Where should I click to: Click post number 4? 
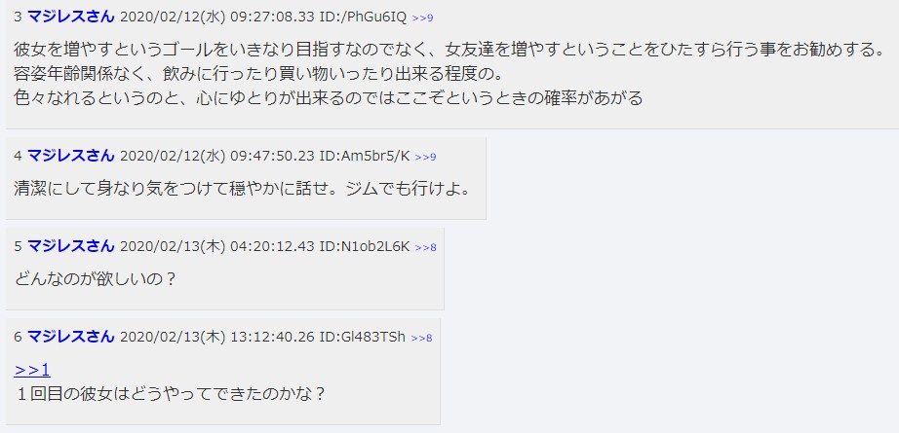[x=18, y=156]
